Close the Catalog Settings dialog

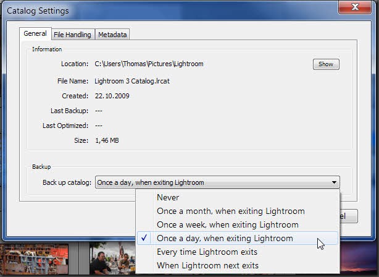(x=354, y=7)
